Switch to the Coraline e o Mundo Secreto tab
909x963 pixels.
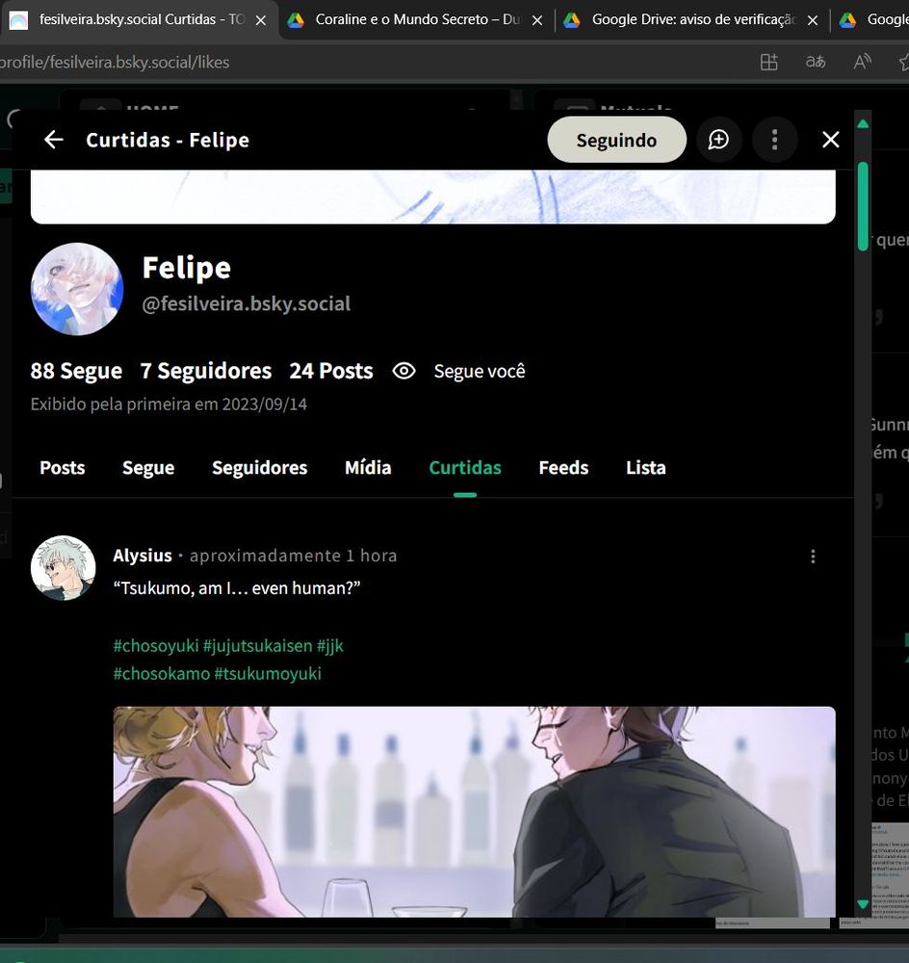[x=418, y=19]
